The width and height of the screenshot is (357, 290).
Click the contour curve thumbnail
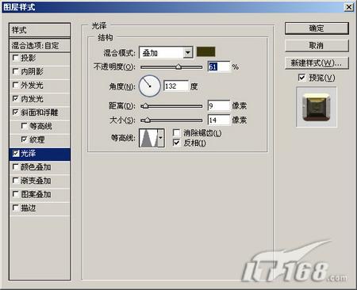click(x=148, y=138)
